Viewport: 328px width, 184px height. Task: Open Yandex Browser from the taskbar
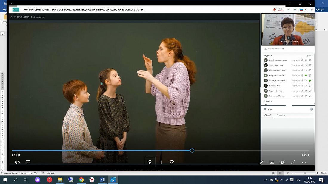coord(92,180)
